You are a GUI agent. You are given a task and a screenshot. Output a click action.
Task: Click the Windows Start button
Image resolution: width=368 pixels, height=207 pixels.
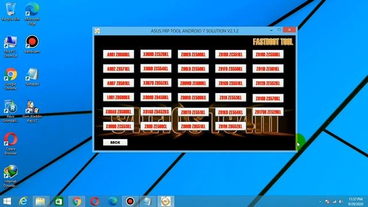click(7, 201)
